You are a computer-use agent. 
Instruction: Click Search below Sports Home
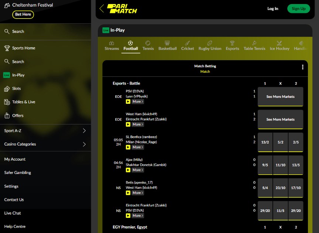(x=18, y=62)
